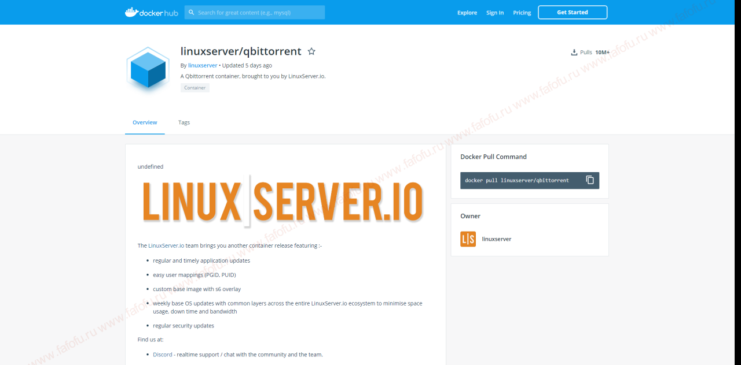Click the search magnifier icon

point(190,13)
